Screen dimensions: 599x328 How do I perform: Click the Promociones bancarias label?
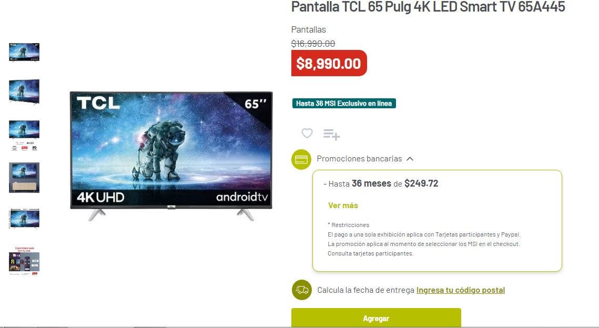(x=359, y=158)
